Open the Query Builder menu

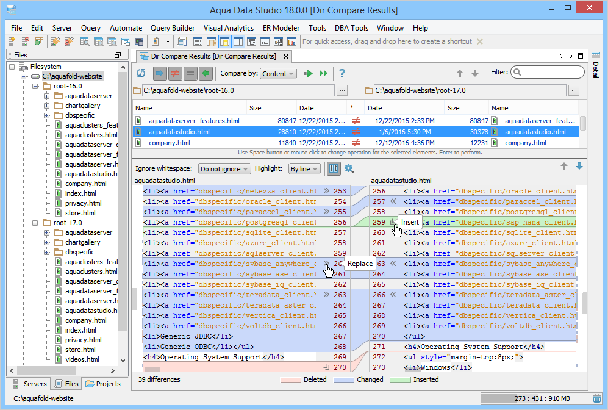pyautogui.click(x=173, y=28)
